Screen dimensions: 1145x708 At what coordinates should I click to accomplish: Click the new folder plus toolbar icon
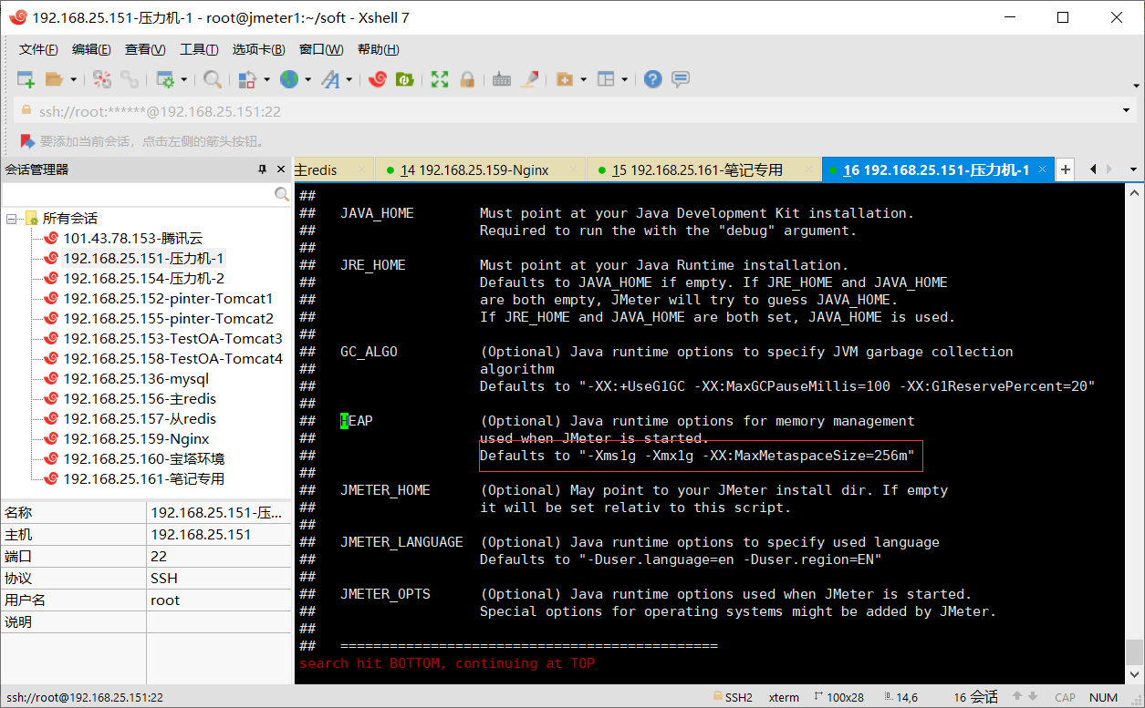[x=565, y=79]
